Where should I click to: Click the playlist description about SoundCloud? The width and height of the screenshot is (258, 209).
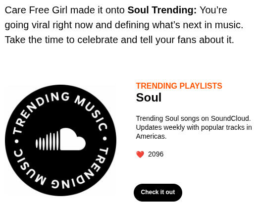(x=194, y=127)
